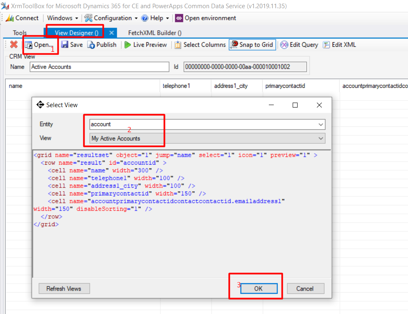Click the Open environment icon
This screenshot has width=408, height=314.
click(x=179, y=18)
